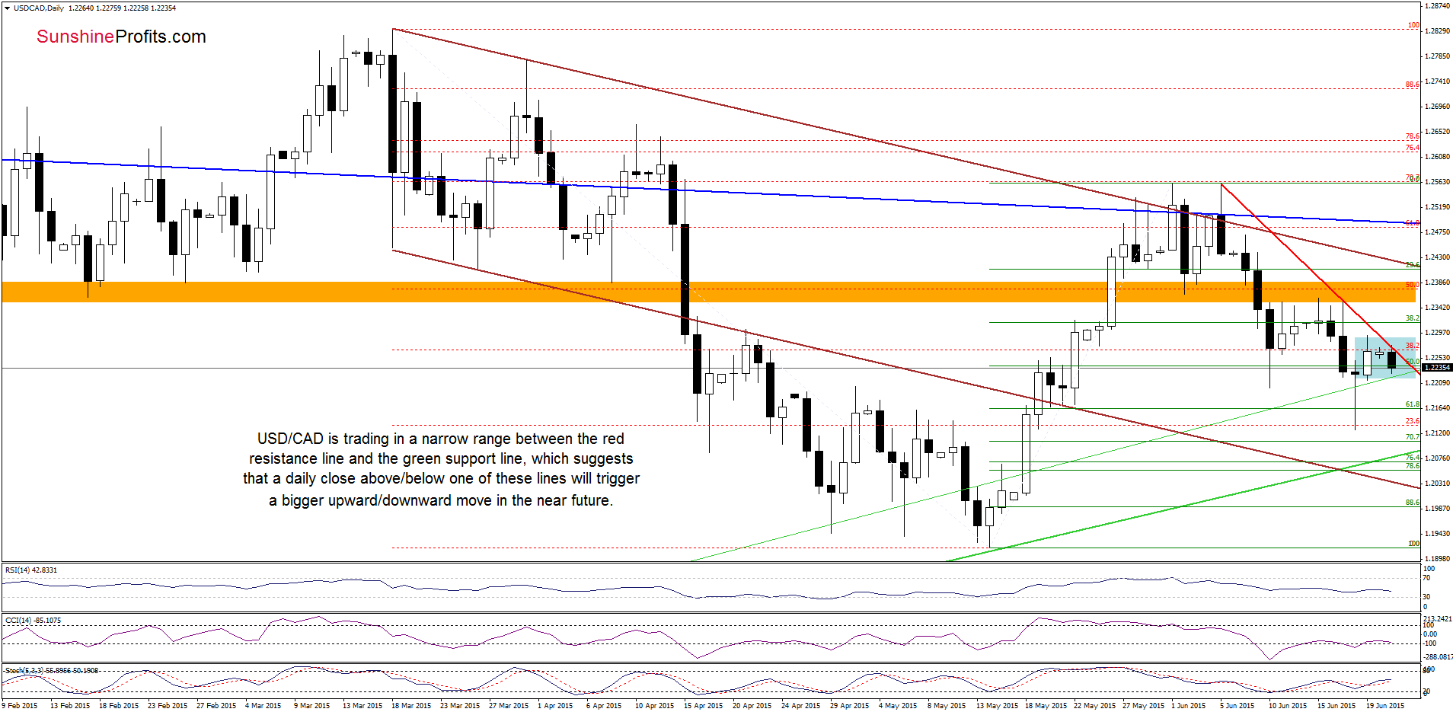Viewport: 1453px width, 712px height.
Task: Click the USD/CAD narrow range commentary text
Action: 441,469
